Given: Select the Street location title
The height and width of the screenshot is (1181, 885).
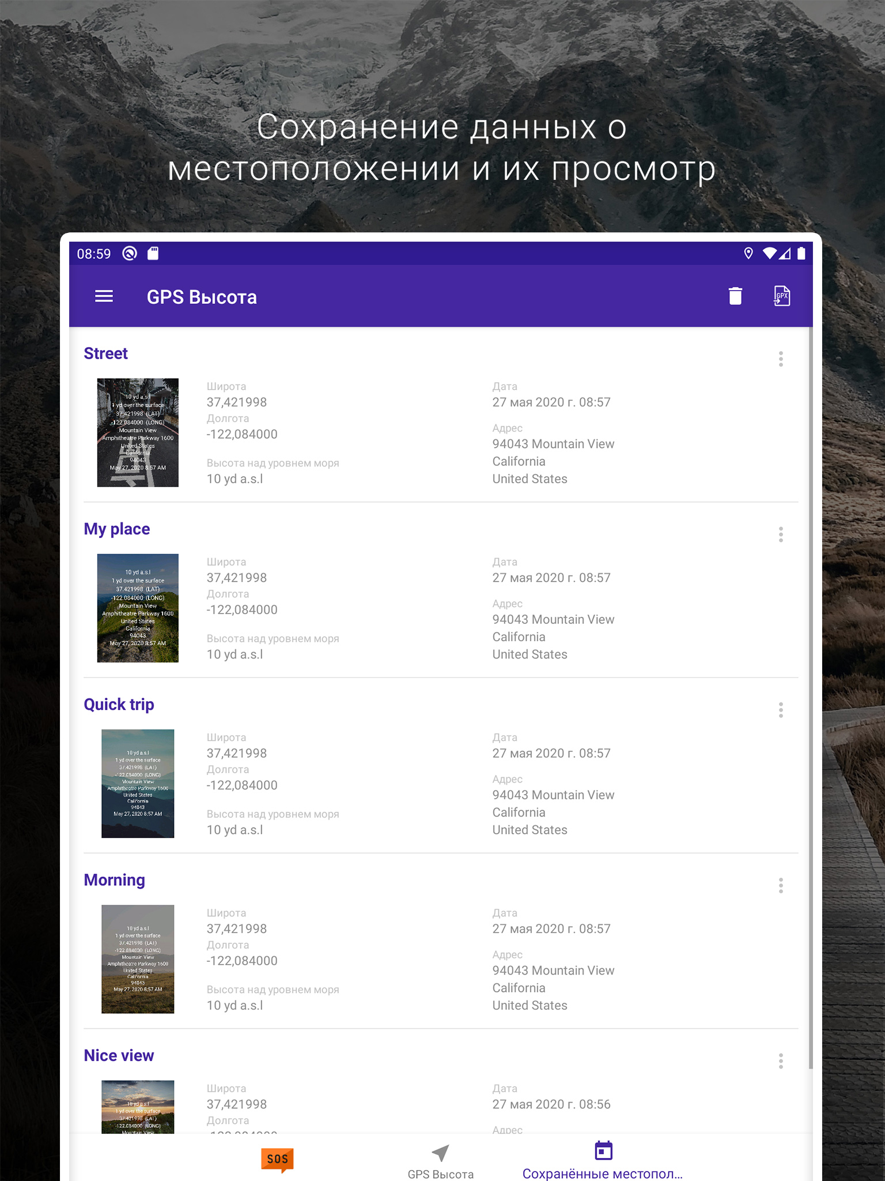Looking at the screenshot, I should pyautogui.click(x=106, y=353).
